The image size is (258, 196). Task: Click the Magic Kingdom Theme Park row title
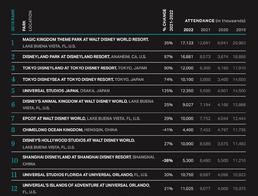pos(86,40)
